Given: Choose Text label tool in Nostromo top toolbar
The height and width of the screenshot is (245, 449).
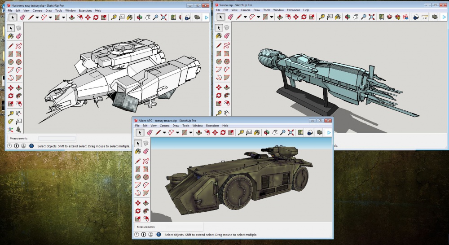Looking at the screenshot, I should point(122,17).
